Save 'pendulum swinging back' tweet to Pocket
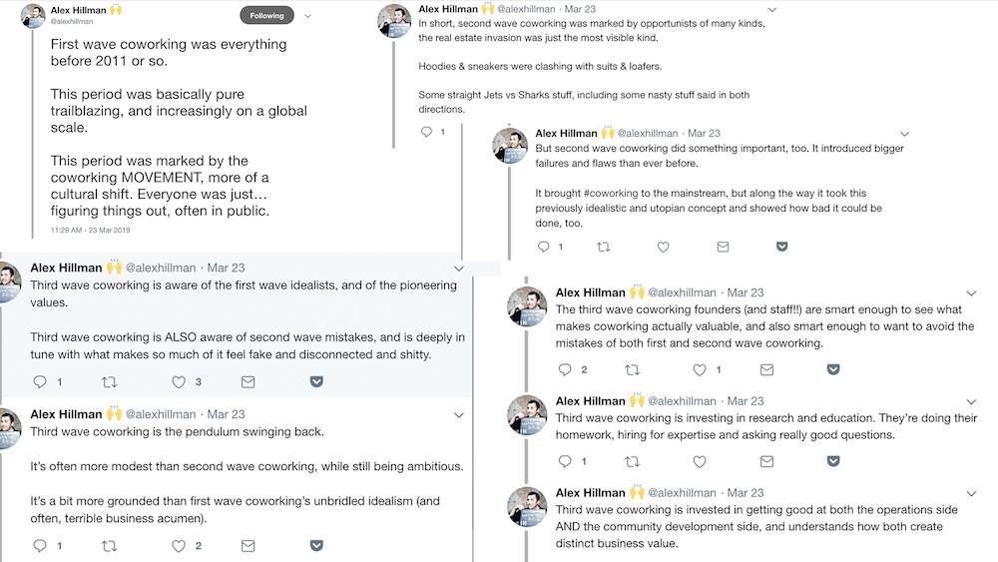This screenshot has width=998, height=562. (316, 545)
